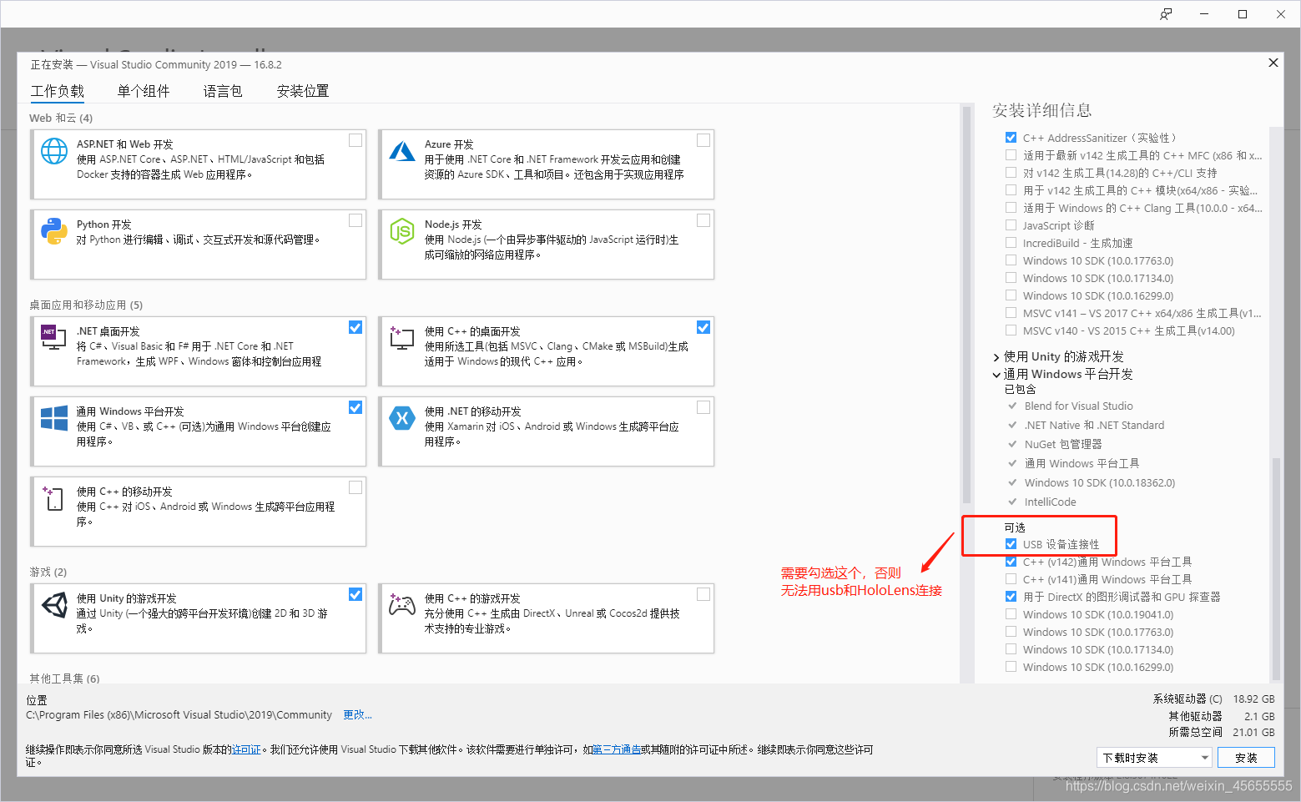
Task: Switch to the 安装位置 tab
Action: [x=303, y=91]
